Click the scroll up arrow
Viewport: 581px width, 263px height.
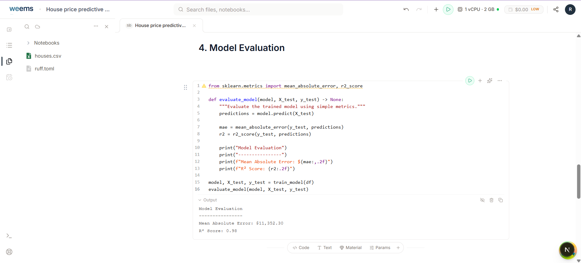(579, 36)
